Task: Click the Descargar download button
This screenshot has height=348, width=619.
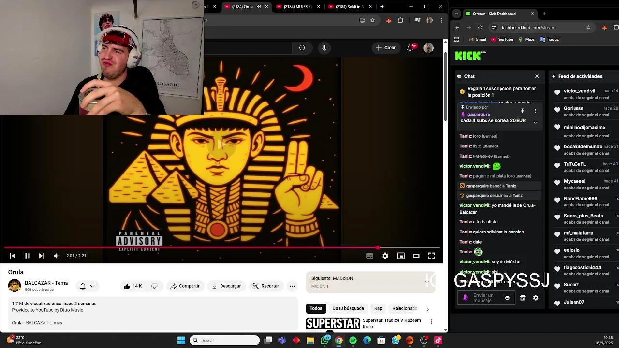Action: [x=226, y=286]
